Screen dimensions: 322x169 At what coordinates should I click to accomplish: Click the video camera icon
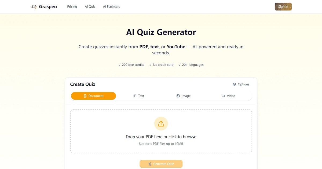tap(223, 96)
